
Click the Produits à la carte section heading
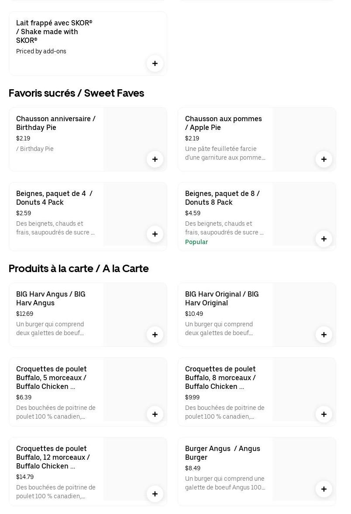(x=79, y=269)
